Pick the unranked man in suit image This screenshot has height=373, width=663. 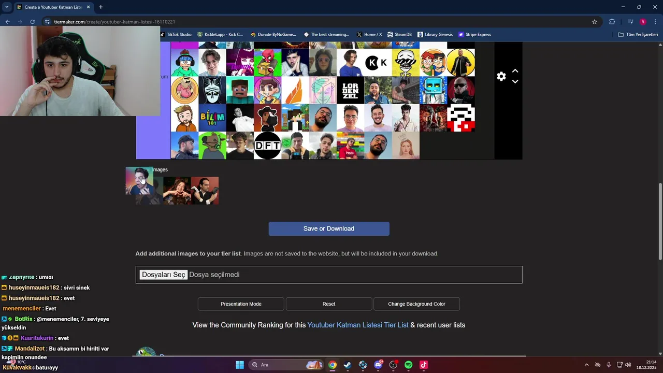coord(205,191)
